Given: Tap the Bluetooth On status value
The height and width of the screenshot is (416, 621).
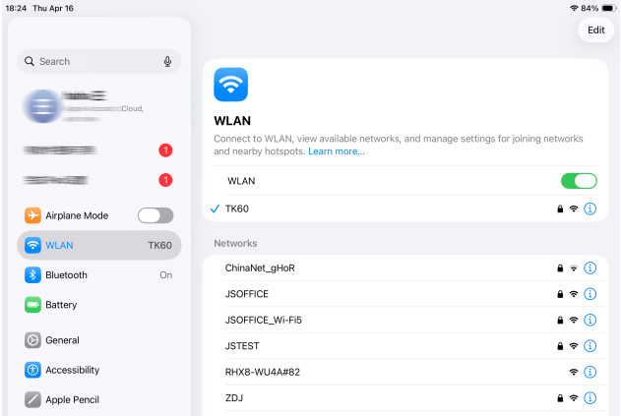Looking at the screenshot, I should 166,274.
